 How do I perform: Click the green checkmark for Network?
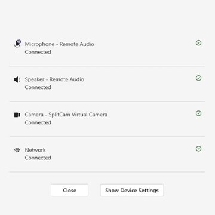coord(198,149)
